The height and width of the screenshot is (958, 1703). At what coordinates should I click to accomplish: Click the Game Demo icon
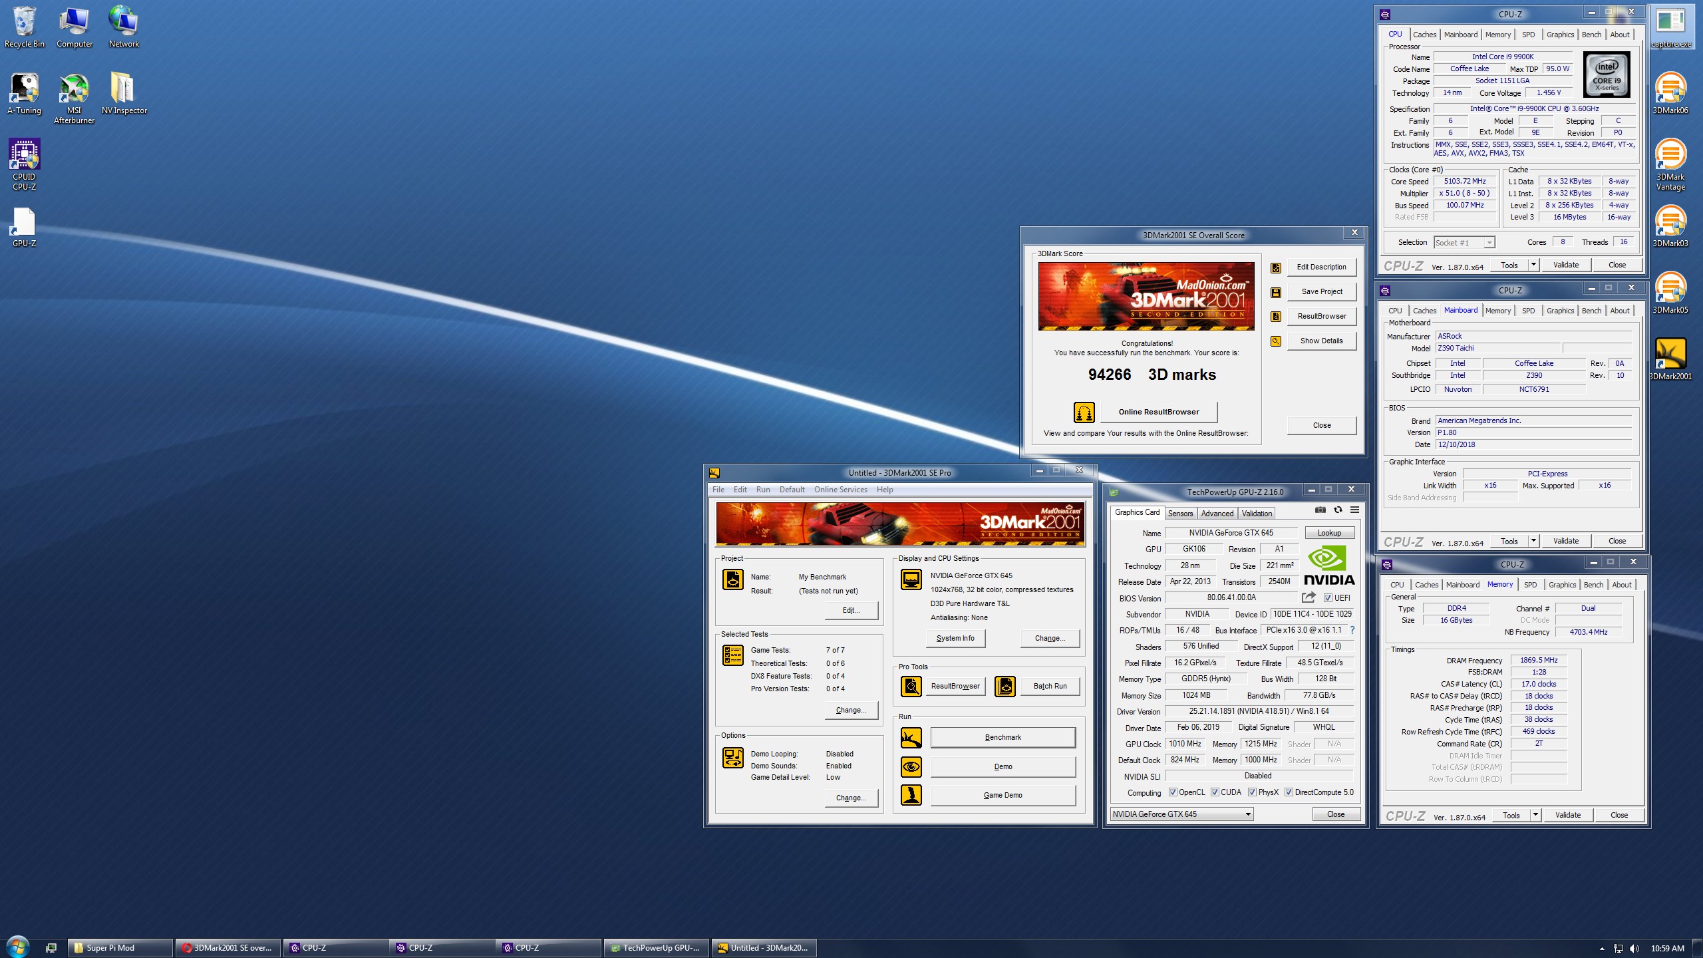[x=911, y=795]
